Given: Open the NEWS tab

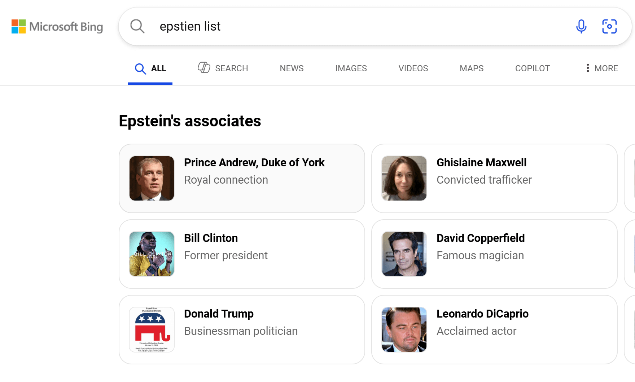Looking at the screenshot, I should coord(292,68).
